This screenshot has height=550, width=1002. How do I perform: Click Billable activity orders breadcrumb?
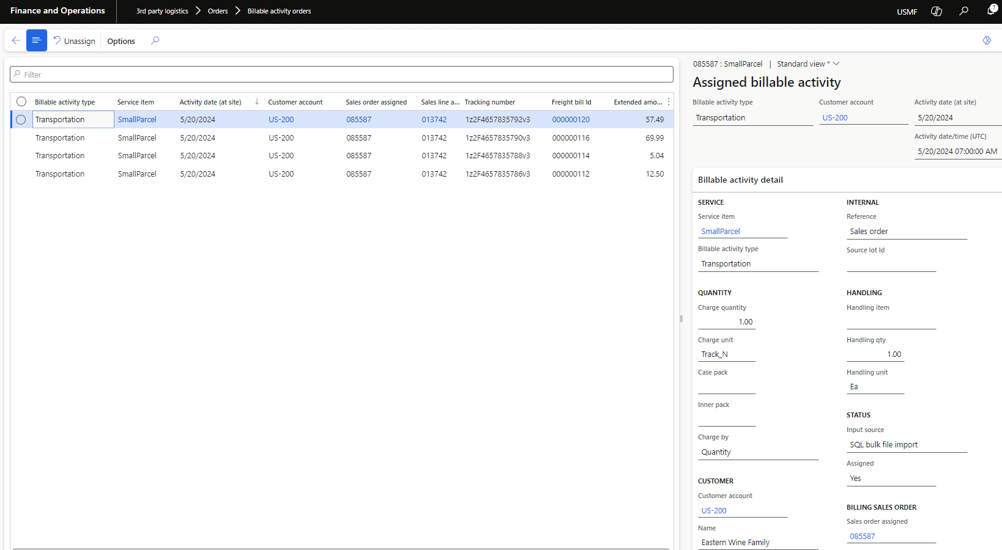(279, 11)
